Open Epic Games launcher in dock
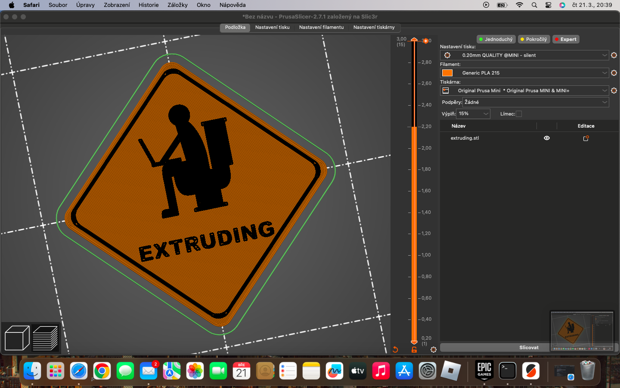 (x=484, y=371)
